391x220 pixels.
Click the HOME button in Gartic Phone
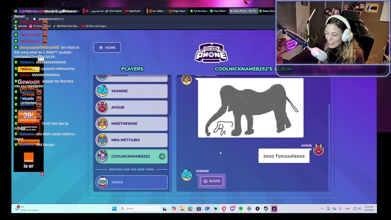(x=107, y=48)
